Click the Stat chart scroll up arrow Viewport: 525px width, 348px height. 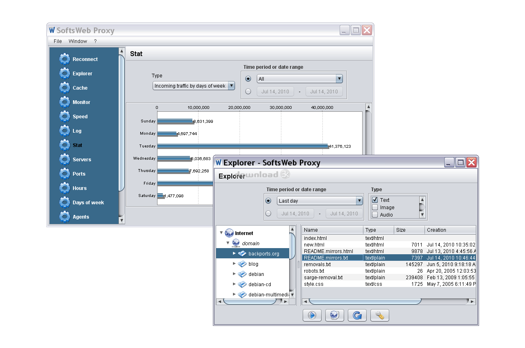368,106
